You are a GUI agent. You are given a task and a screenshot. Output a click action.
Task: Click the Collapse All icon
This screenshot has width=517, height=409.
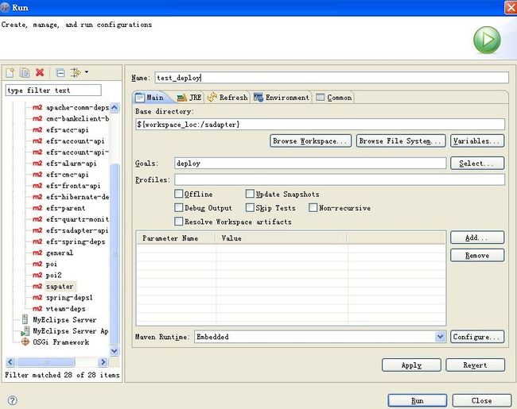(x=60, y=72)
